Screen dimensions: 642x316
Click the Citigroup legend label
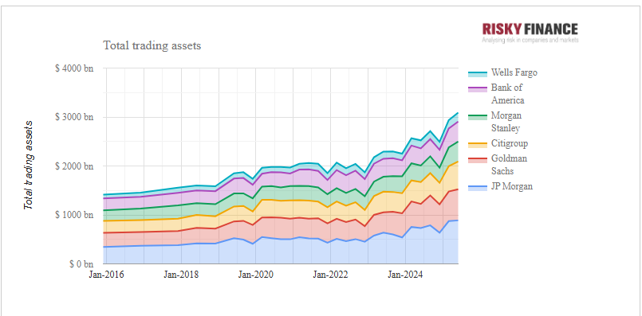(x=510, y=144)
